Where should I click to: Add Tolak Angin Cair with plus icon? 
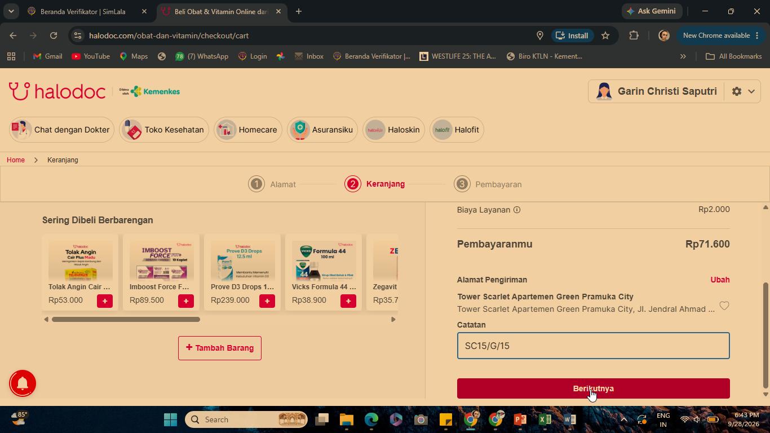pos(105,301)
